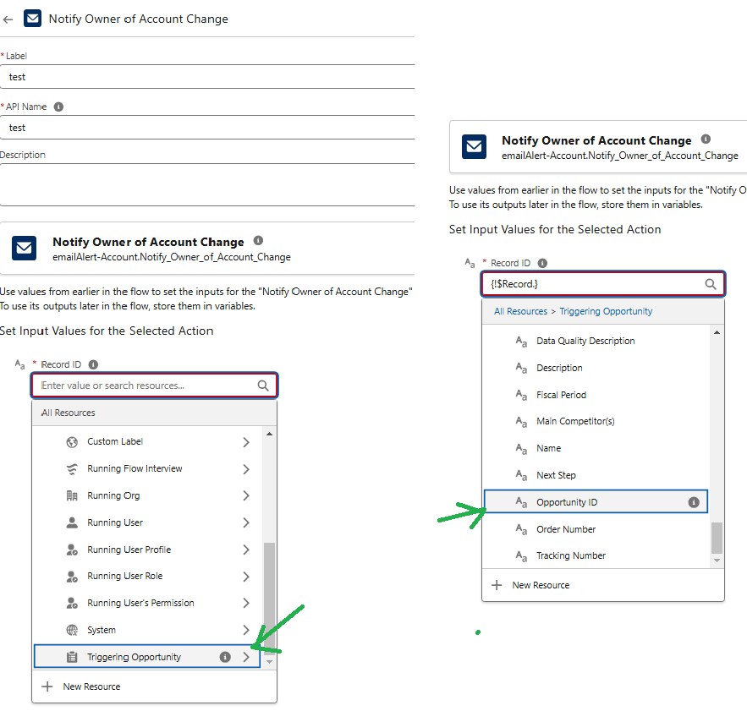The image size is (747, 711).
Task: Click the All Resources breadcrumb link
Action: pyautogui.click(x=520, y=311)
